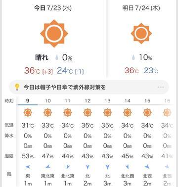Tap tomorrow's sunny weather icon

pos(141,34)
